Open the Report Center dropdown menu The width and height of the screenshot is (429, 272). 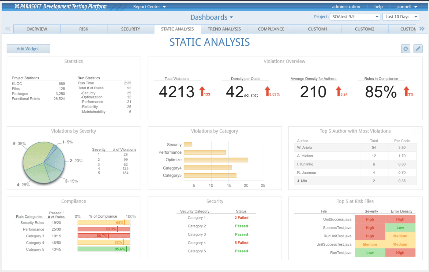149,6
